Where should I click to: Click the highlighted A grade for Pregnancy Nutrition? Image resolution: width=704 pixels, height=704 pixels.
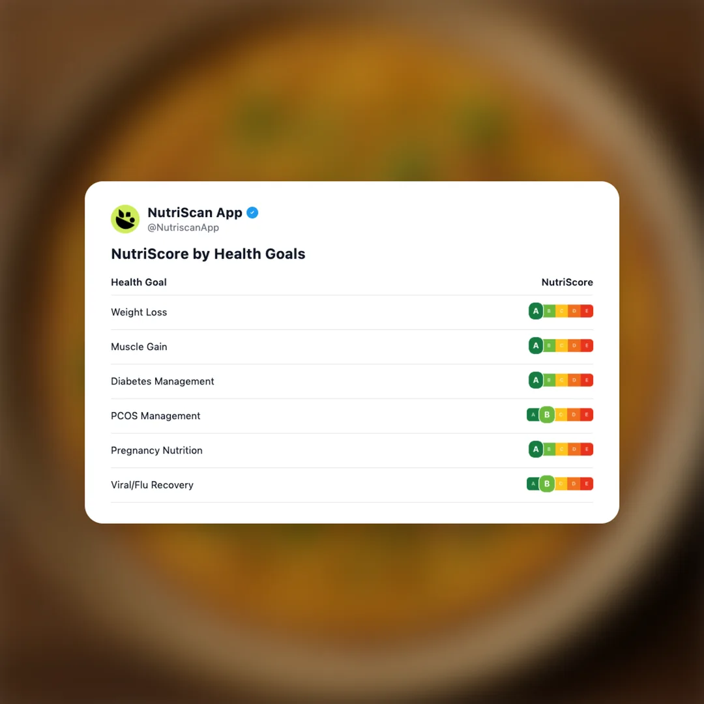tap(536, 449)
